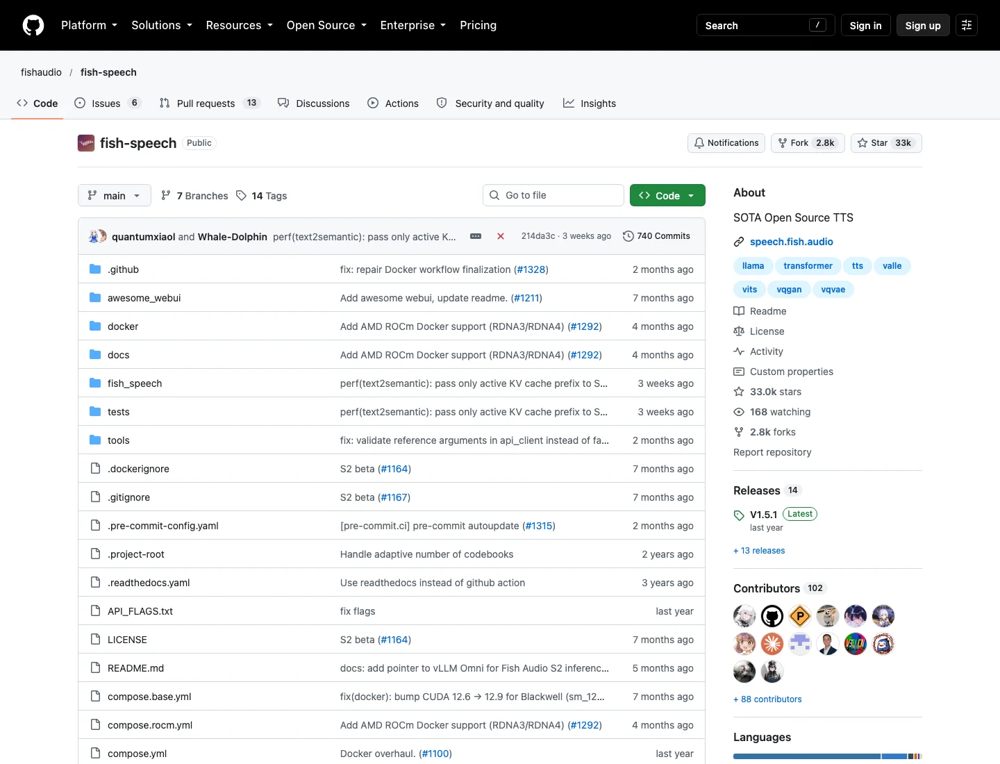Open the Notifications bell button
This screenshot has width=1000, height=764.
(726, 143)
